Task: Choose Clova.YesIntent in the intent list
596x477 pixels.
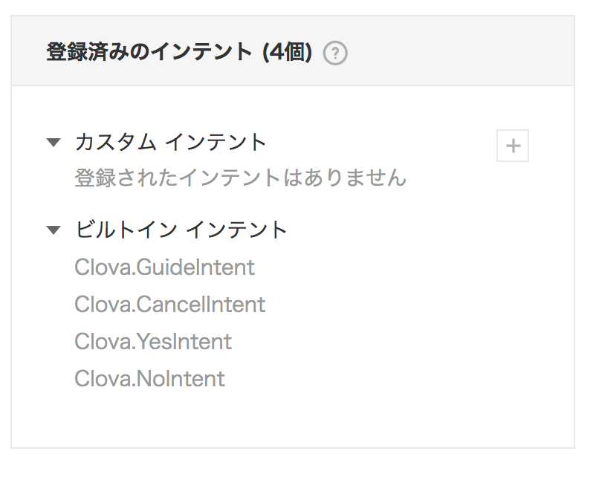Action: click(x=153, y=341)
